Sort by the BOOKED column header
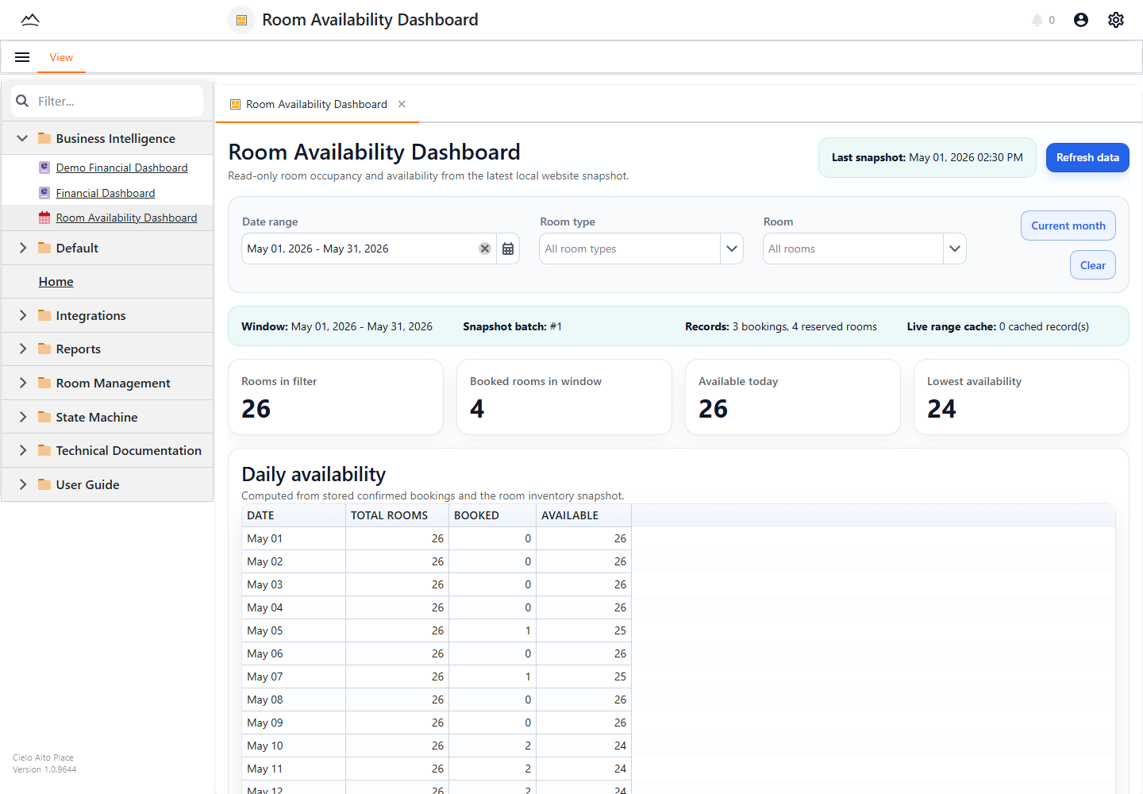1143x794 pixels. 492,515
